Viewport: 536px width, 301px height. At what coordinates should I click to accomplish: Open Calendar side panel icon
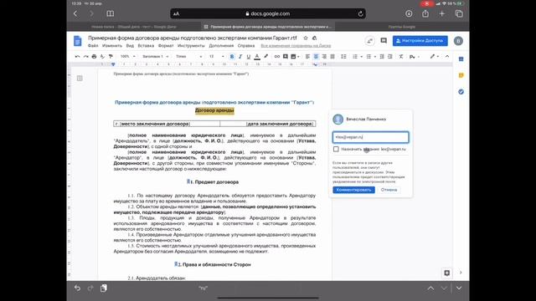(461, 59)
